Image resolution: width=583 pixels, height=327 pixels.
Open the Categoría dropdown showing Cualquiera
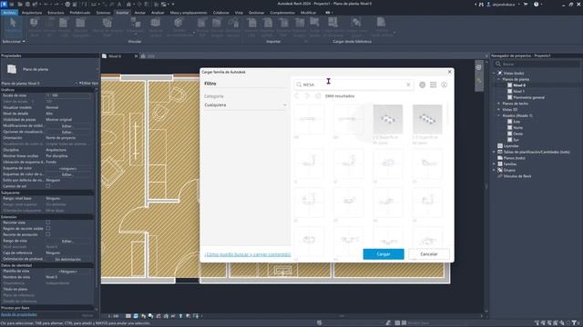point(245,105)
